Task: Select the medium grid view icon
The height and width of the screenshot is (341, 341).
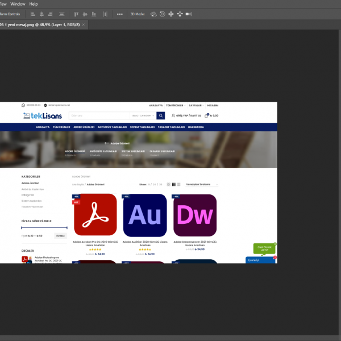Action: pos(173,184)
